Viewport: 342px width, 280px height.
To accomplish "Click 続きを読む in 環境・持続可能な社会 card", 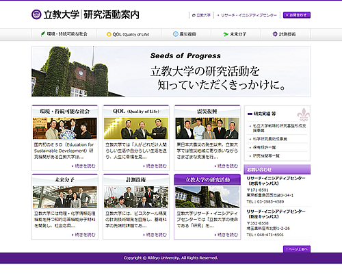I will (83, 166).
